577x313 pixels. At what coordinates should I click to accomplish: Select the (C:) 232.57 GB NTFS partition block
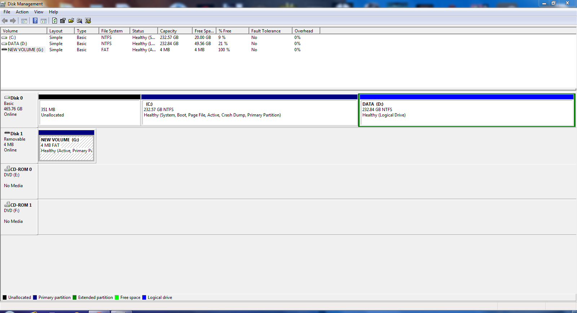coord(249,110)
